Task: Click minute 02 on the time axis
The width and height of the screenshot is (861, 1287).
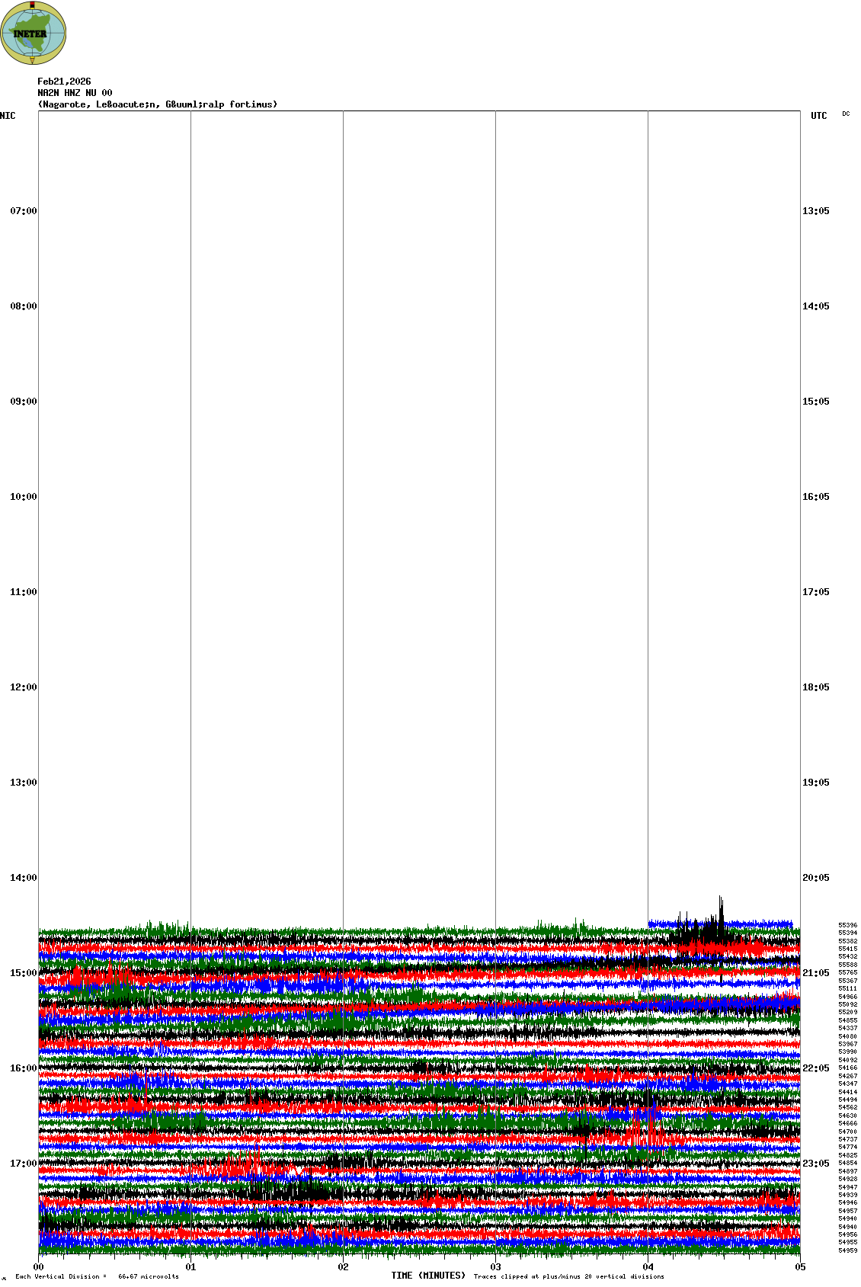Action: [x=344, y=1267]
